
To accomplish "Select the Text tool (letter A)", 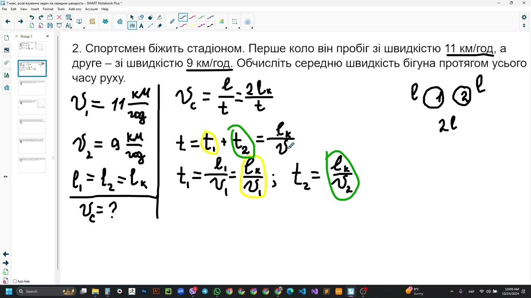I will pos(141,26).
